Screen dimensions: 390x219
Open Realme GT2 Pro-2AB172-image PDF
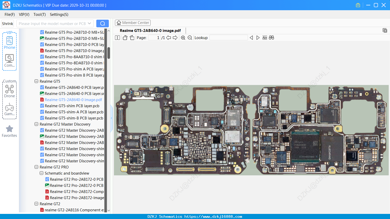tap(75, 198)
